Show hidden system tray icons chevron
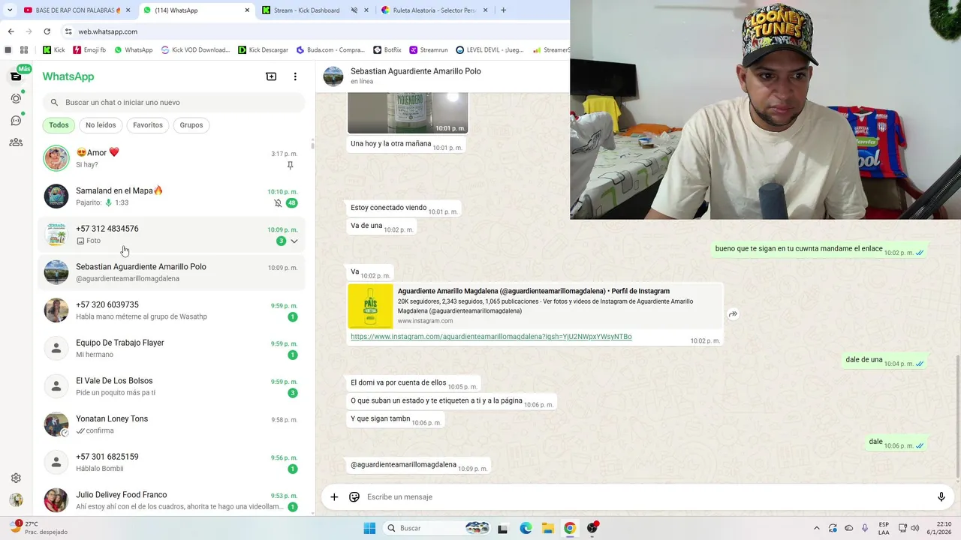This screenshot has height=540, width=961. point(816,528)
